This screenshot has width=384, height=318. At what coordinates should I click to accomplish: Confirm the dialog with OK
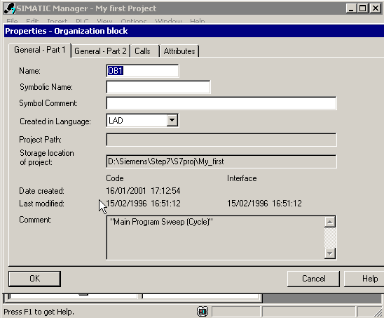pyautogui.click(x=34, y=279)
